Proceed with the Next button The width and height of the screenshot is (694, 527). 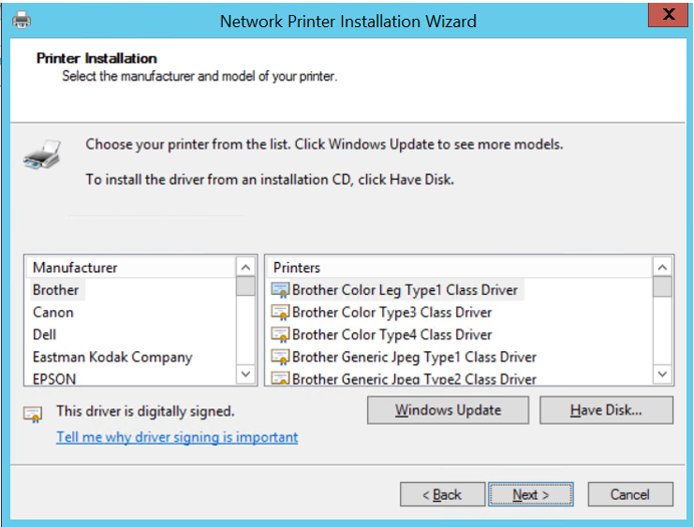point(530,494)
